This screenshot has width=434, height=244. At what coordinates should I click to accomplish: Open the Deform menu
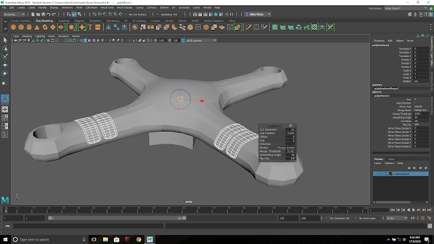click(x=164, y=7)
